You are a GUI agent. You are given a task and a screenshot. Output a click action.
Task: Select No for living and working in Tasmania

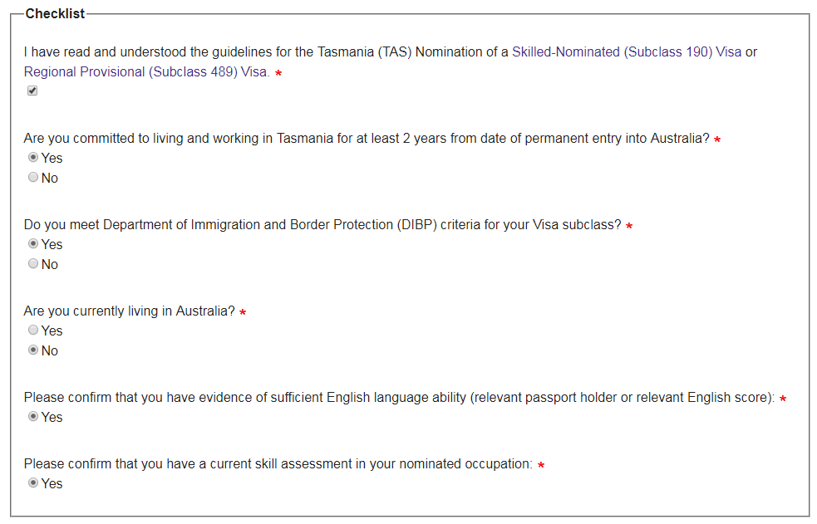coord(33,178)
